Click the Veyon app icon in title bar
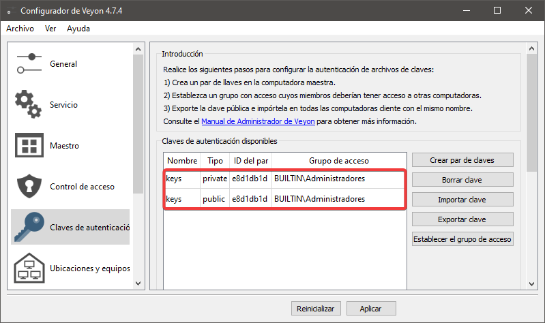 pos(10,10)
